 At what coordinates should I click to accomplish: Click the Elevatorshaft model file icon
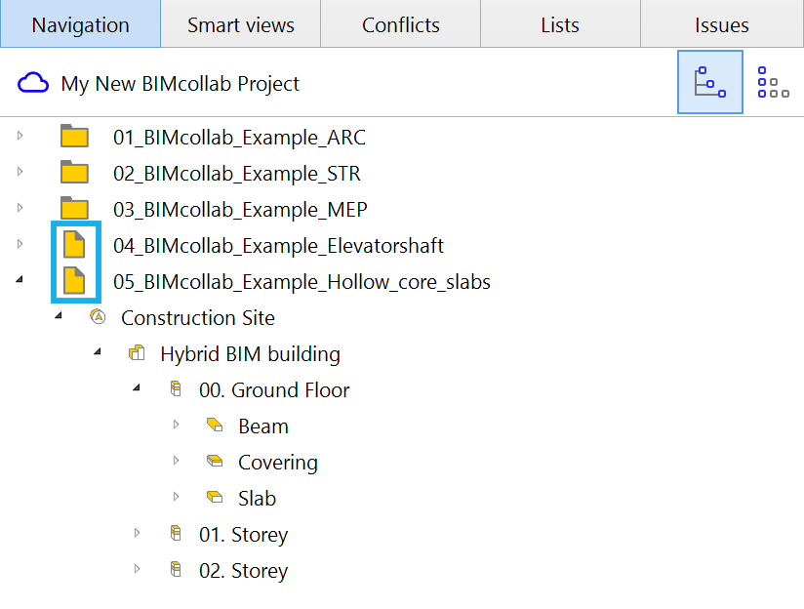74,244
